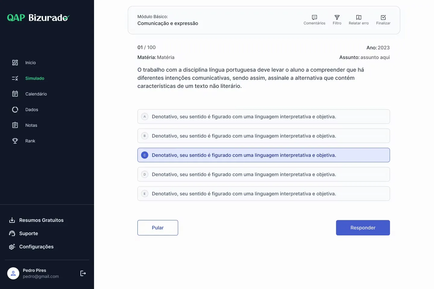Open Comentários speech bubble icon
Viewport: 434px width, 289px height.
click(x=314, y=17)
